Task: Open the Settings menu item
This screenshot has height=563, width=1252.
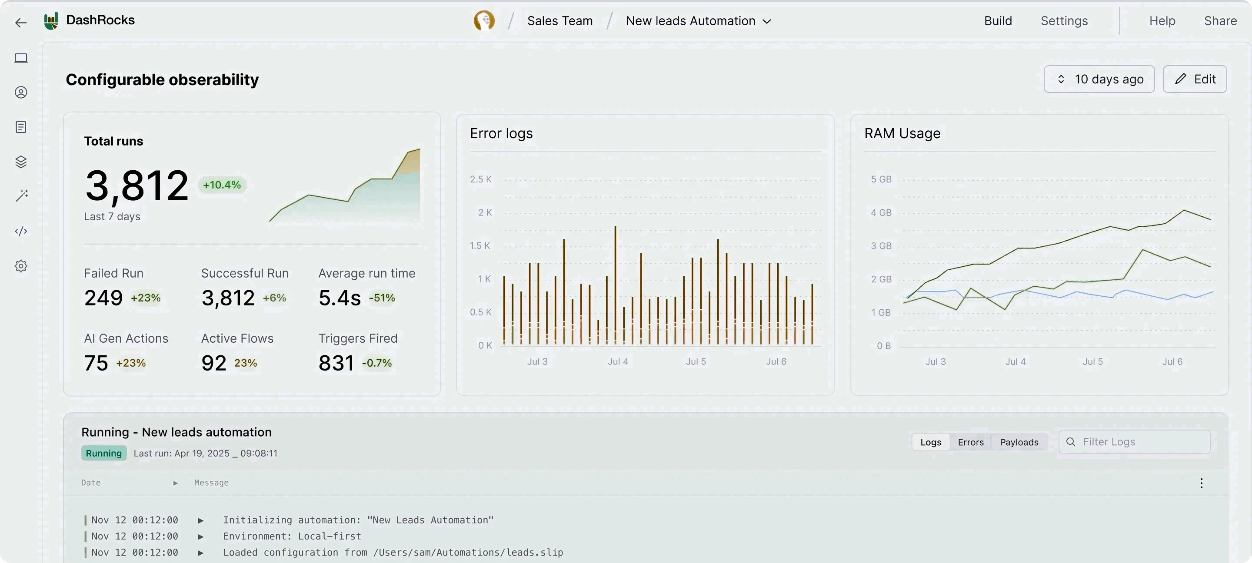Action: [1064, 21]
